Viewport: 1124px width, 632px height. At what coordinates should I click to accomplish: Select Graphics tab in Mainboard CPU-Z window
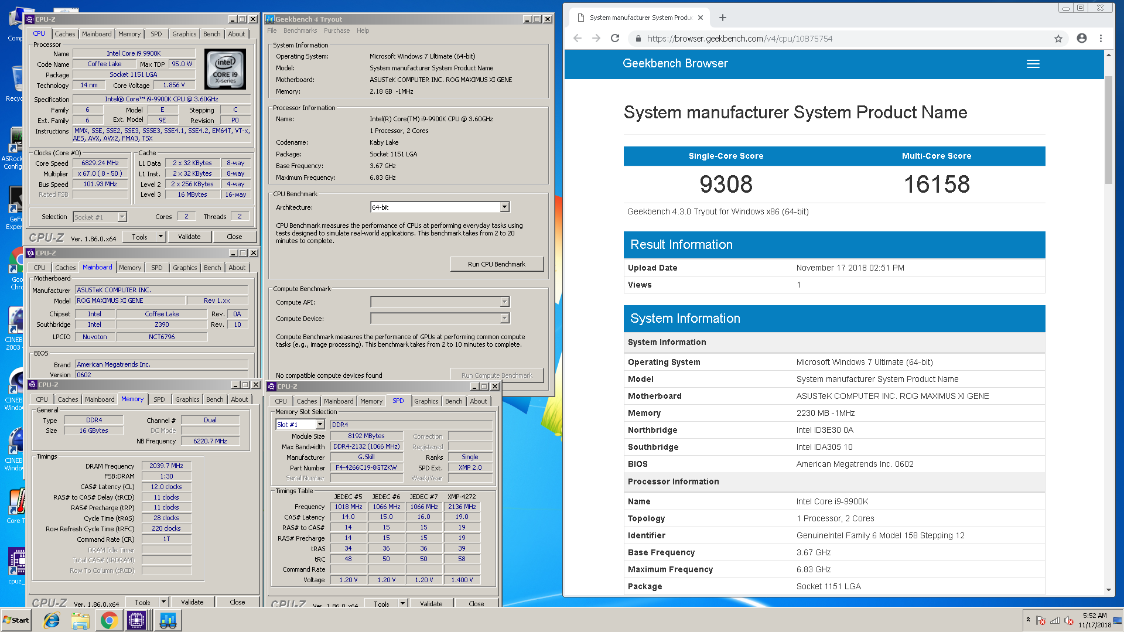click(x=185, y=268)
